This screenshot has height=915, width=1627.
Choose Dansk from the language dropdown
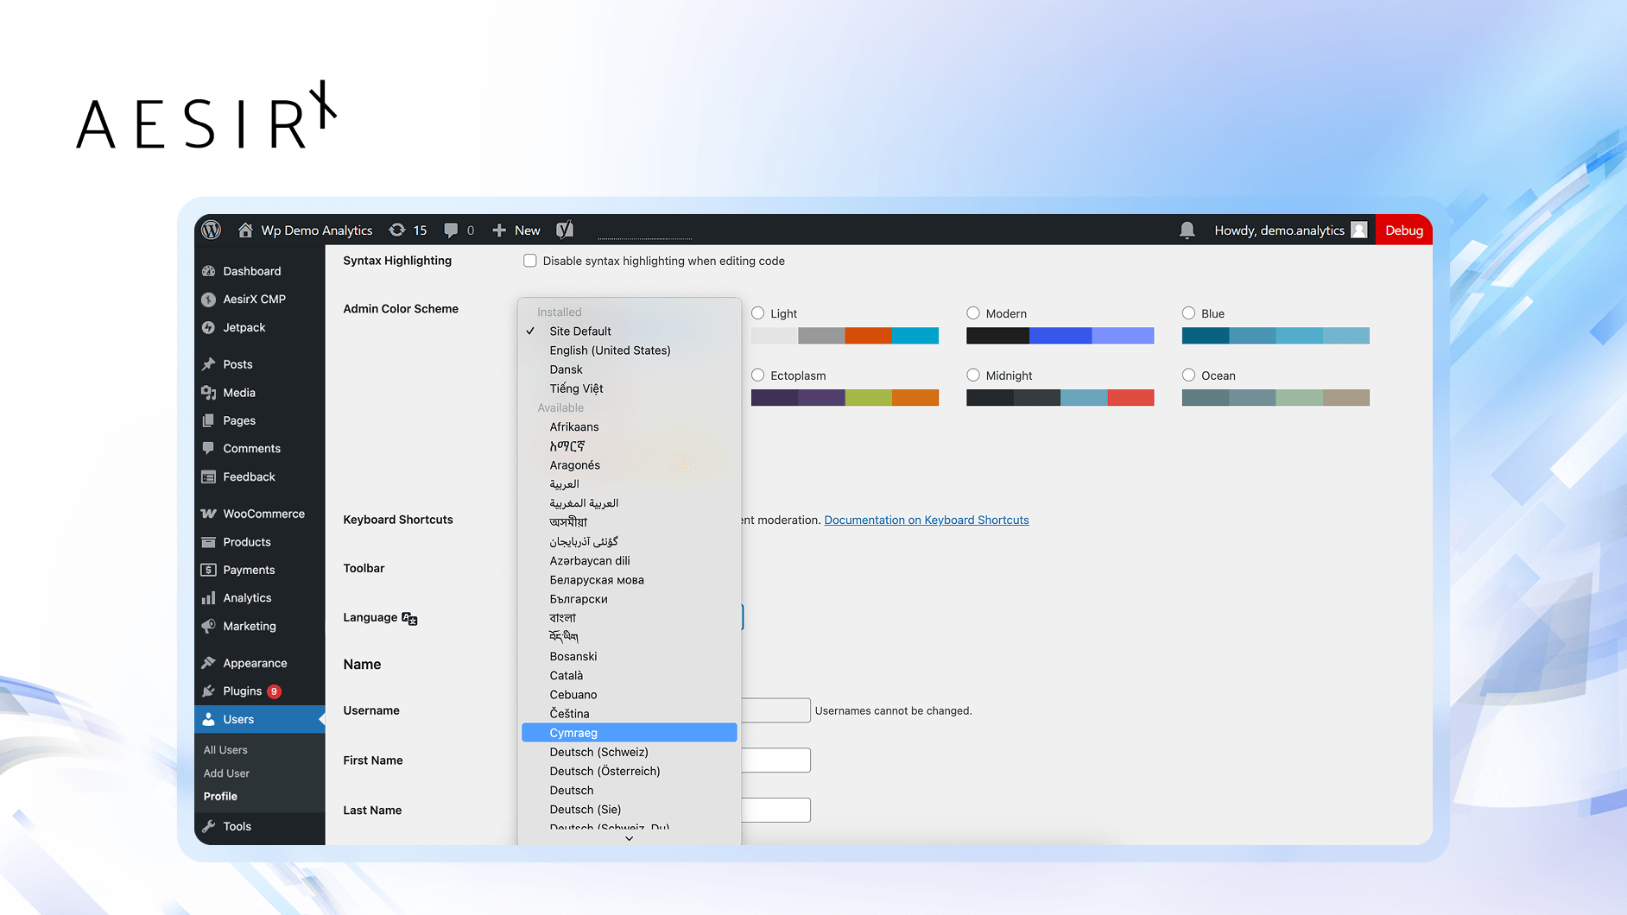pyautogui.click(x=566, y=369)
